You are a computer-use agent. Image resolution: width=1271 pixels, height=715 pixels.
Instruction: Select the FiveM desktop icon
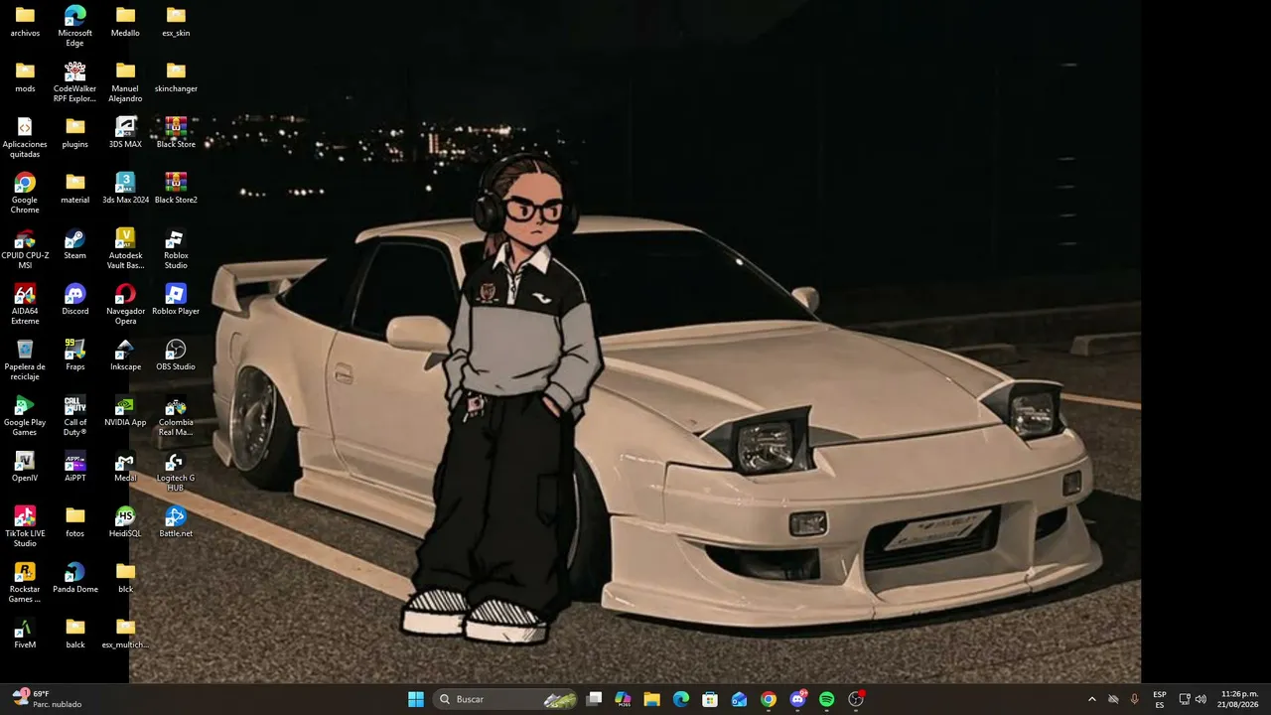(x=25, y=633)
